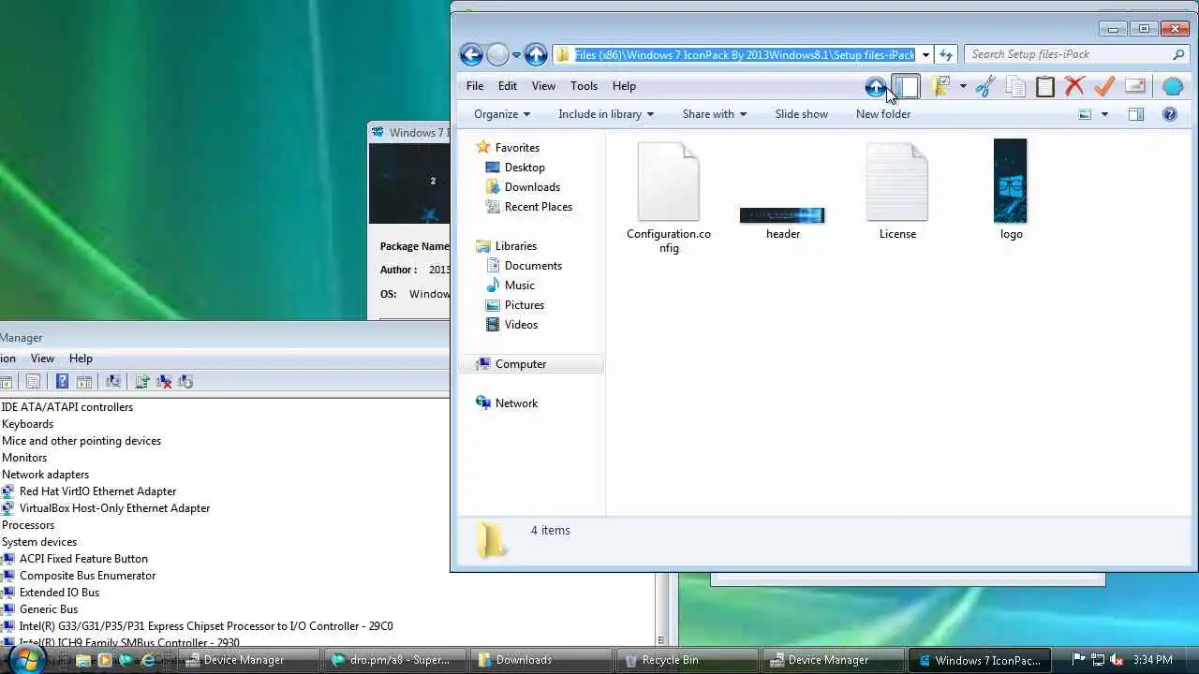Open Include in library dropdown
This screenshot has width=1199, height=674.
pyautogui.click(x=606, y=114)
